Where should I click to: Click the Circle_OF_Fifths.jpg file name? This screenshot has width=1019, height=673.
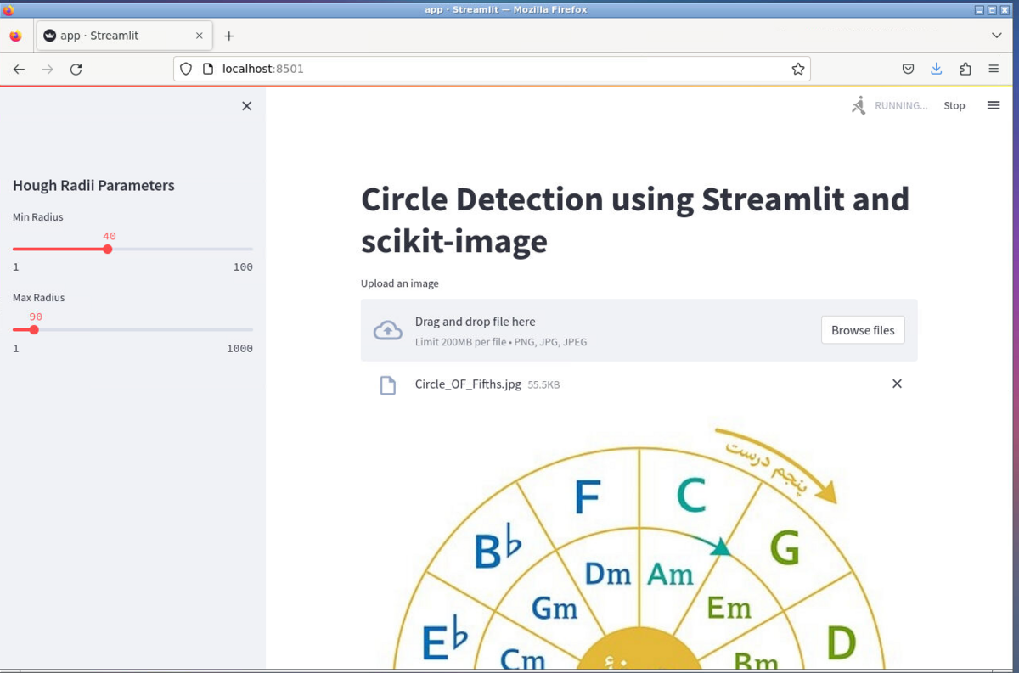pyautogui.click(x=468, y=384)
